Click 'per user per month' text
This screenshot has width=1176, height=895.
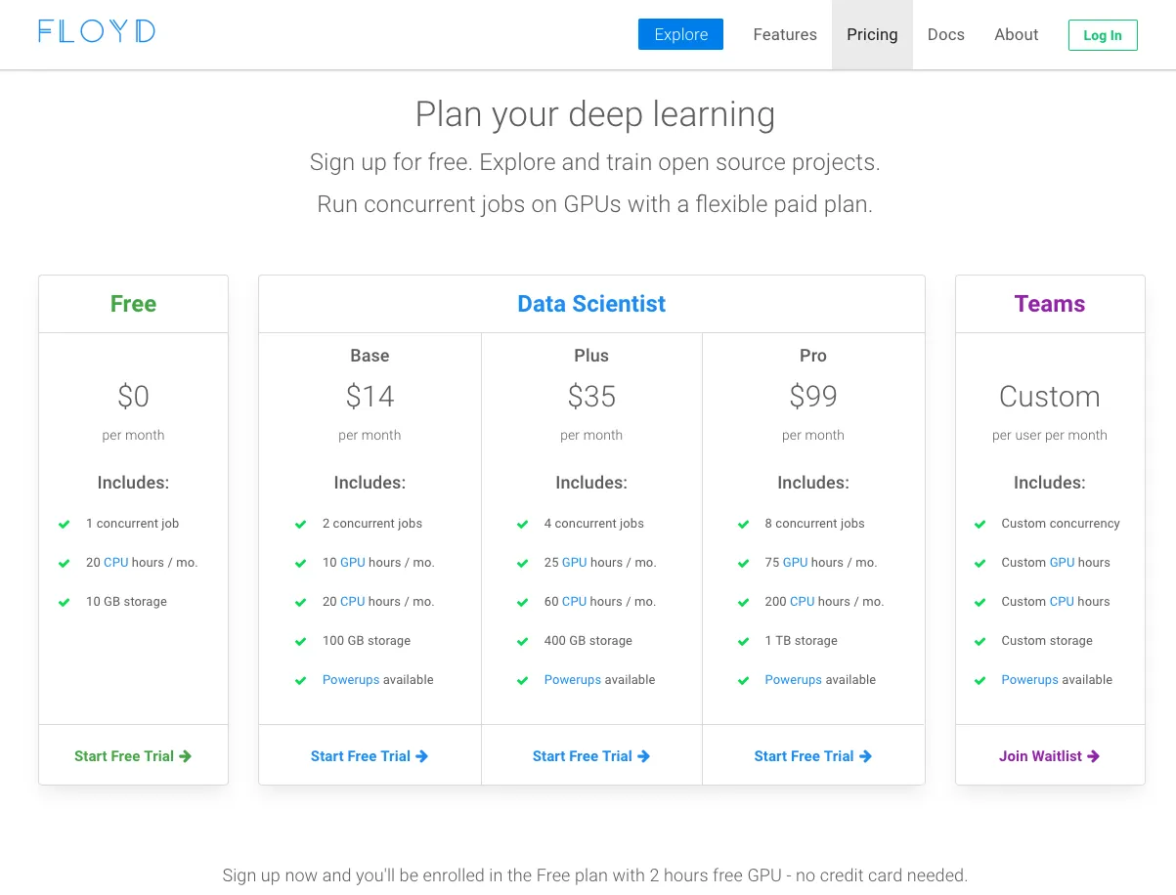(x=1050, y=436)
